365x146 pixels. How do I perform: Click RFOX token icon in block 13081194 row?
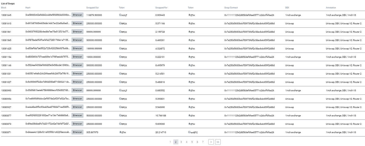[x=120, y=57]
